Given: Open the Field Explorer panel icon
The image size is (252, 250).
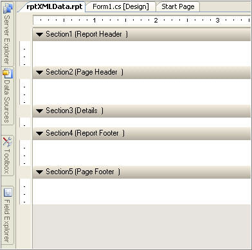Looking at the screenshot, I should pyautogui.click(x=8, y=192).
